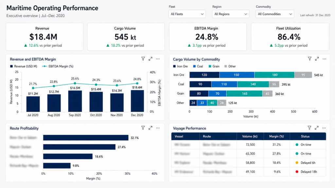Click the 180 segment in the Iron Ore bar
Image resolution: width=335 pixels, height=188 pixels.
point(274,75)
